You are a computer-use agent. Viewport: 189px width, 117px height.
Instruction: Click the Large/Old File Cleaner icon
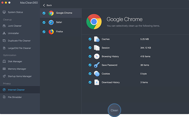pyautogui.click(x=4, y=48)
